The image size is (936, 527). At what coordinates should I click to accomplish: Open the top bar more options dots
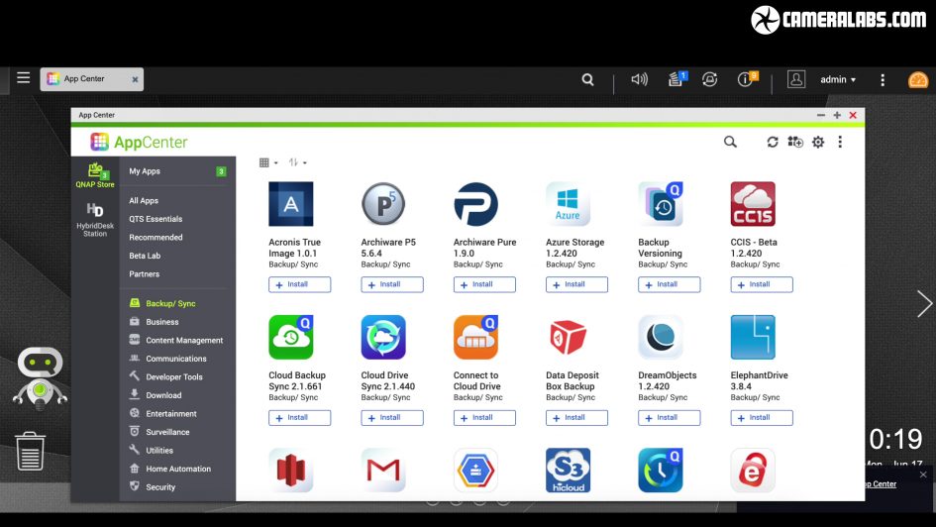883,80
